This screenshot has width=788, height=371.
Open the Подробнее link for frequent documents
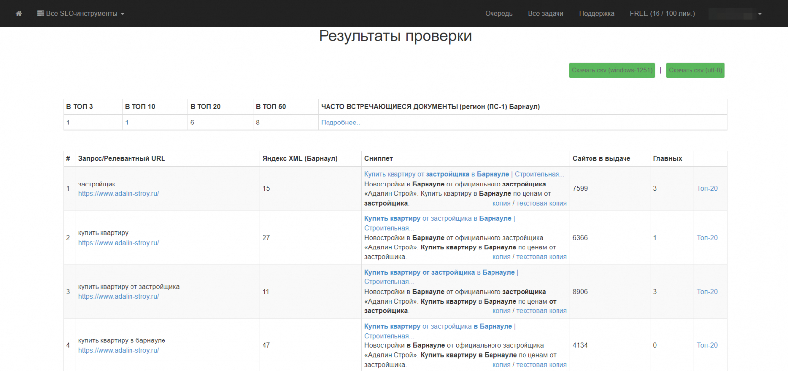[340, 123]
